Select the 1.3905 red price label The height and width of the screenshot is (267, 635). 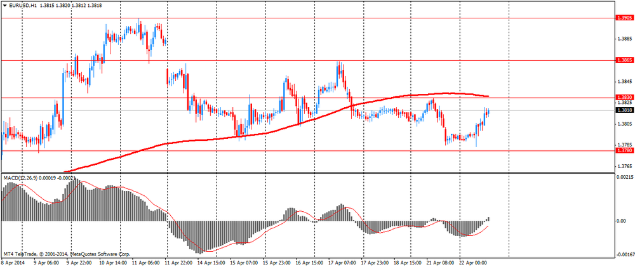(624, 18)
